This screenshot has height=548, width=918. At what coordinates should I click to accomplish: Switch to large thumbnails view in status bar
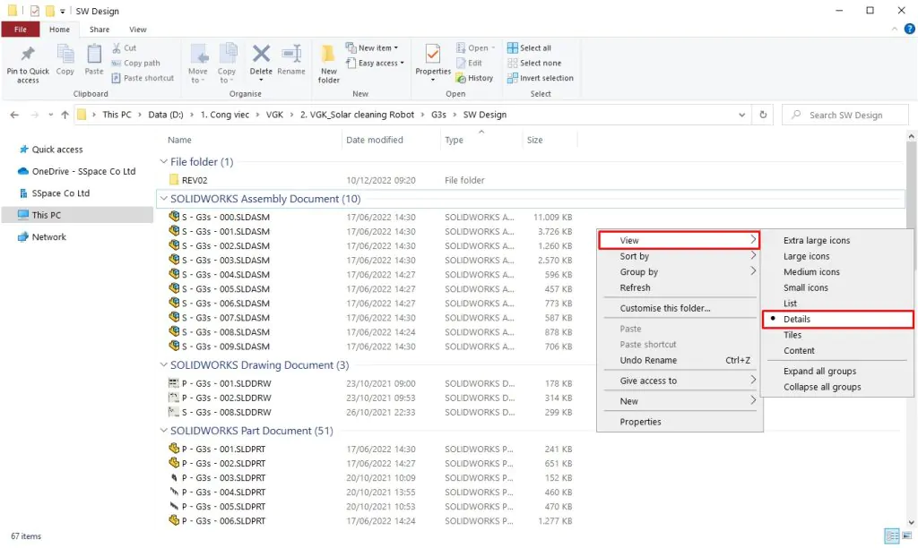tap(907, 535)
